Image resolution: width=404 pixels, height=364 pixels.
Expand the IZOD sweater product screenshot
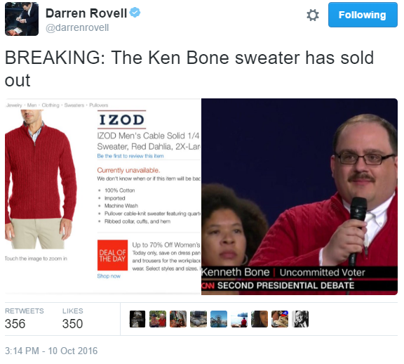[x=103, y=197]
